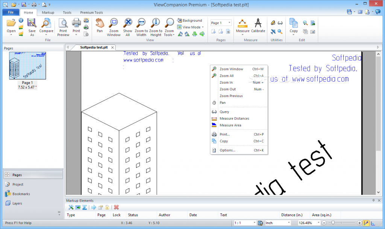Switch to the Markup ribbon tab

(x=48, y=12)
